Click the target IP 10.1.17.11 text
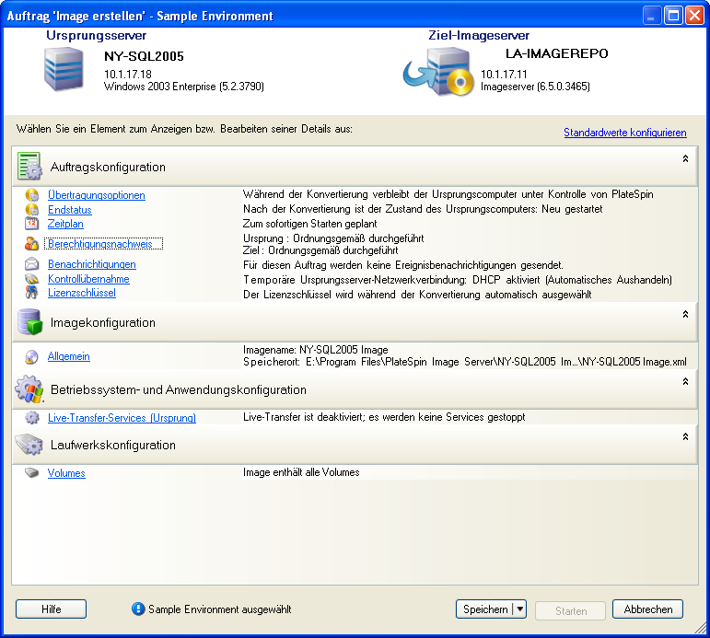The image size is (710, 638). pyautogui.click(x=504, y=75)
